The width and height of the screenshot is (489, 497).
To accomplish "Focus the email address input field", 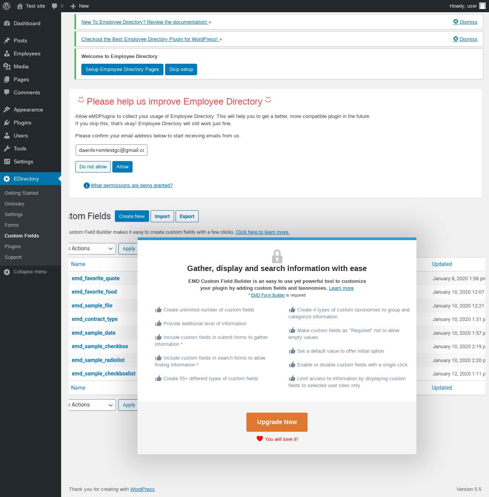I will point(112,150).
